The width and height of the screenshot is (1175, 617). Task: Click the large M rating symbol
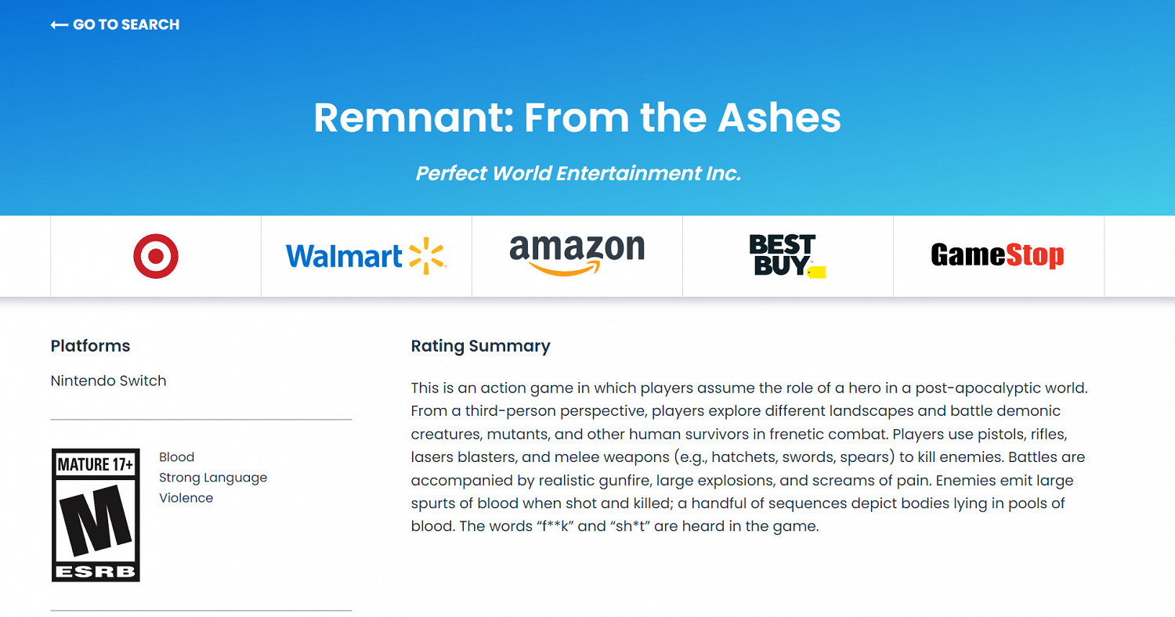click(96, 520)
